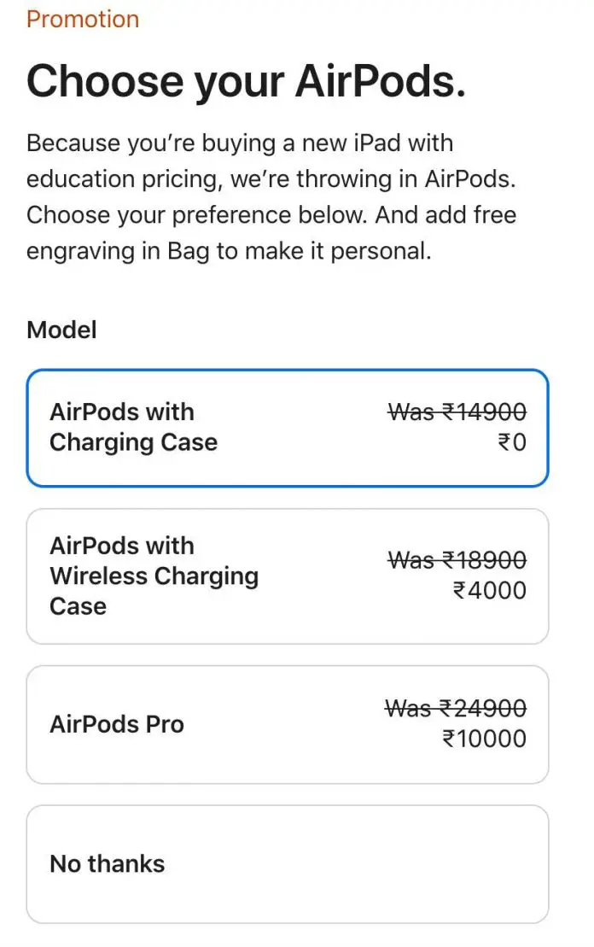Click the highlighted blue-bordered selection card
The width and height of the screenshot is (594, 947).
pyautogui.click(x=288, y=427)
